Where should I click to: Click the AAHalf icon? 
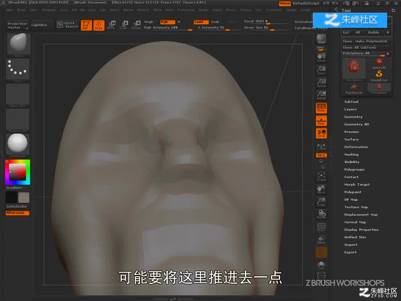tap(321, 95)
